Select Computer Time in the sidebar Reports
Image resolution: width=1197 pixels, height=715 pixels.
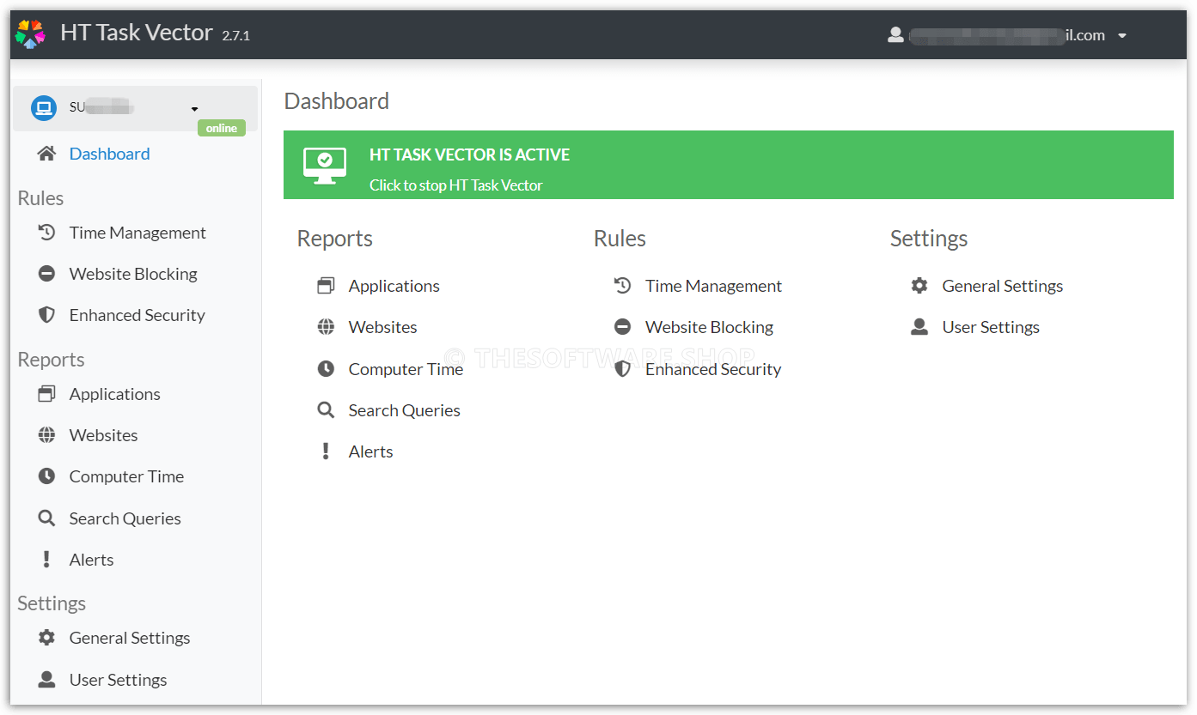[x=126, y=476]
